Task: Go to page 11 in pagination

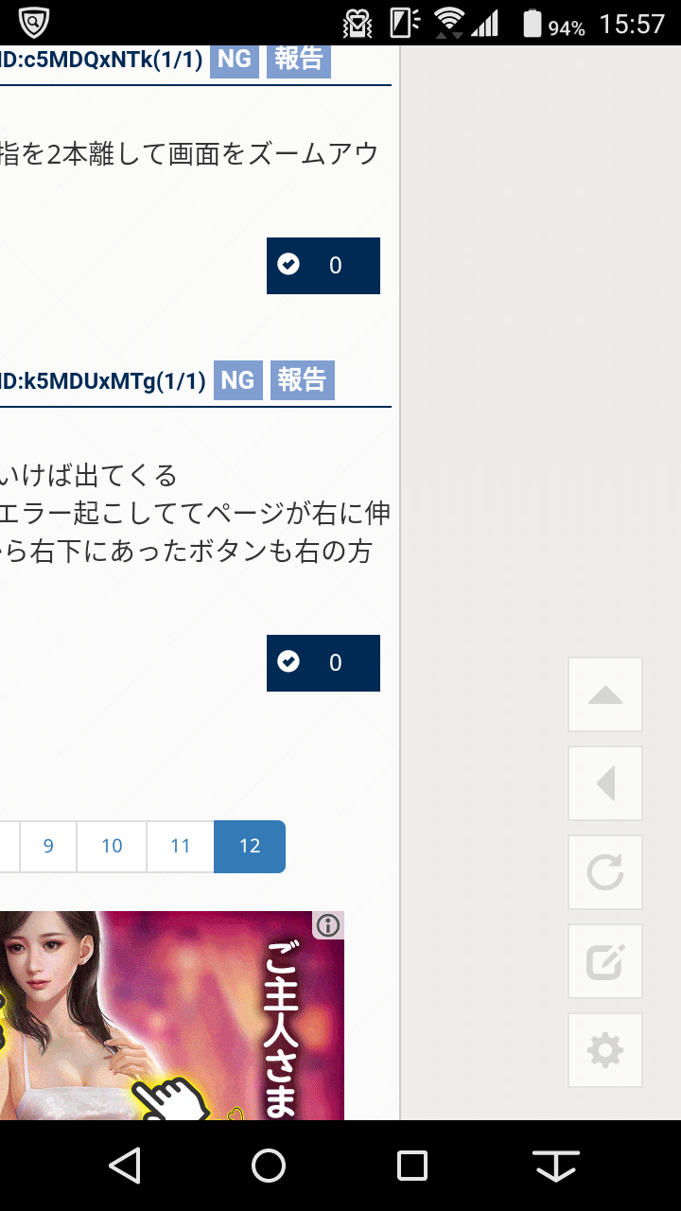Action: coord(181,846)
